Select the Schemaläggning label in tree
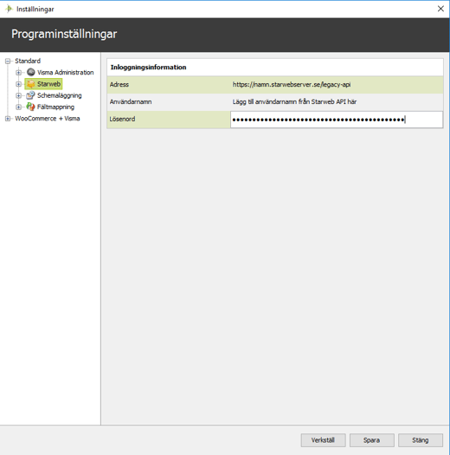The height and width of the screenshot is (455, 450). pos(60,95)
